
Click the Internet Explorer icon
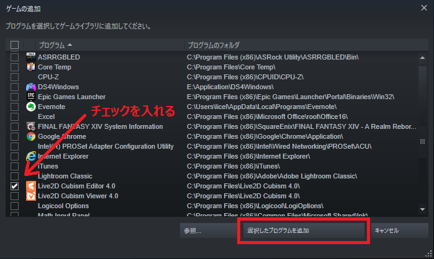pos(30,156)
